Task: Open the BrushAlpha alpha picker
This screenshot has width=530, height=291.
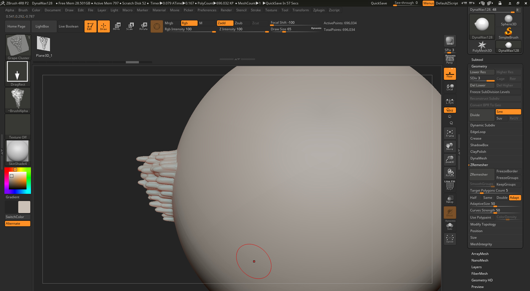Action: [18, 100]
